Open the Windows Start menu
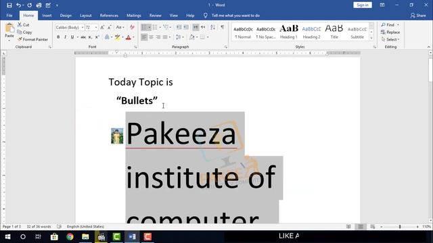Viewport: 433px width, 243px height. click(7, 237)
